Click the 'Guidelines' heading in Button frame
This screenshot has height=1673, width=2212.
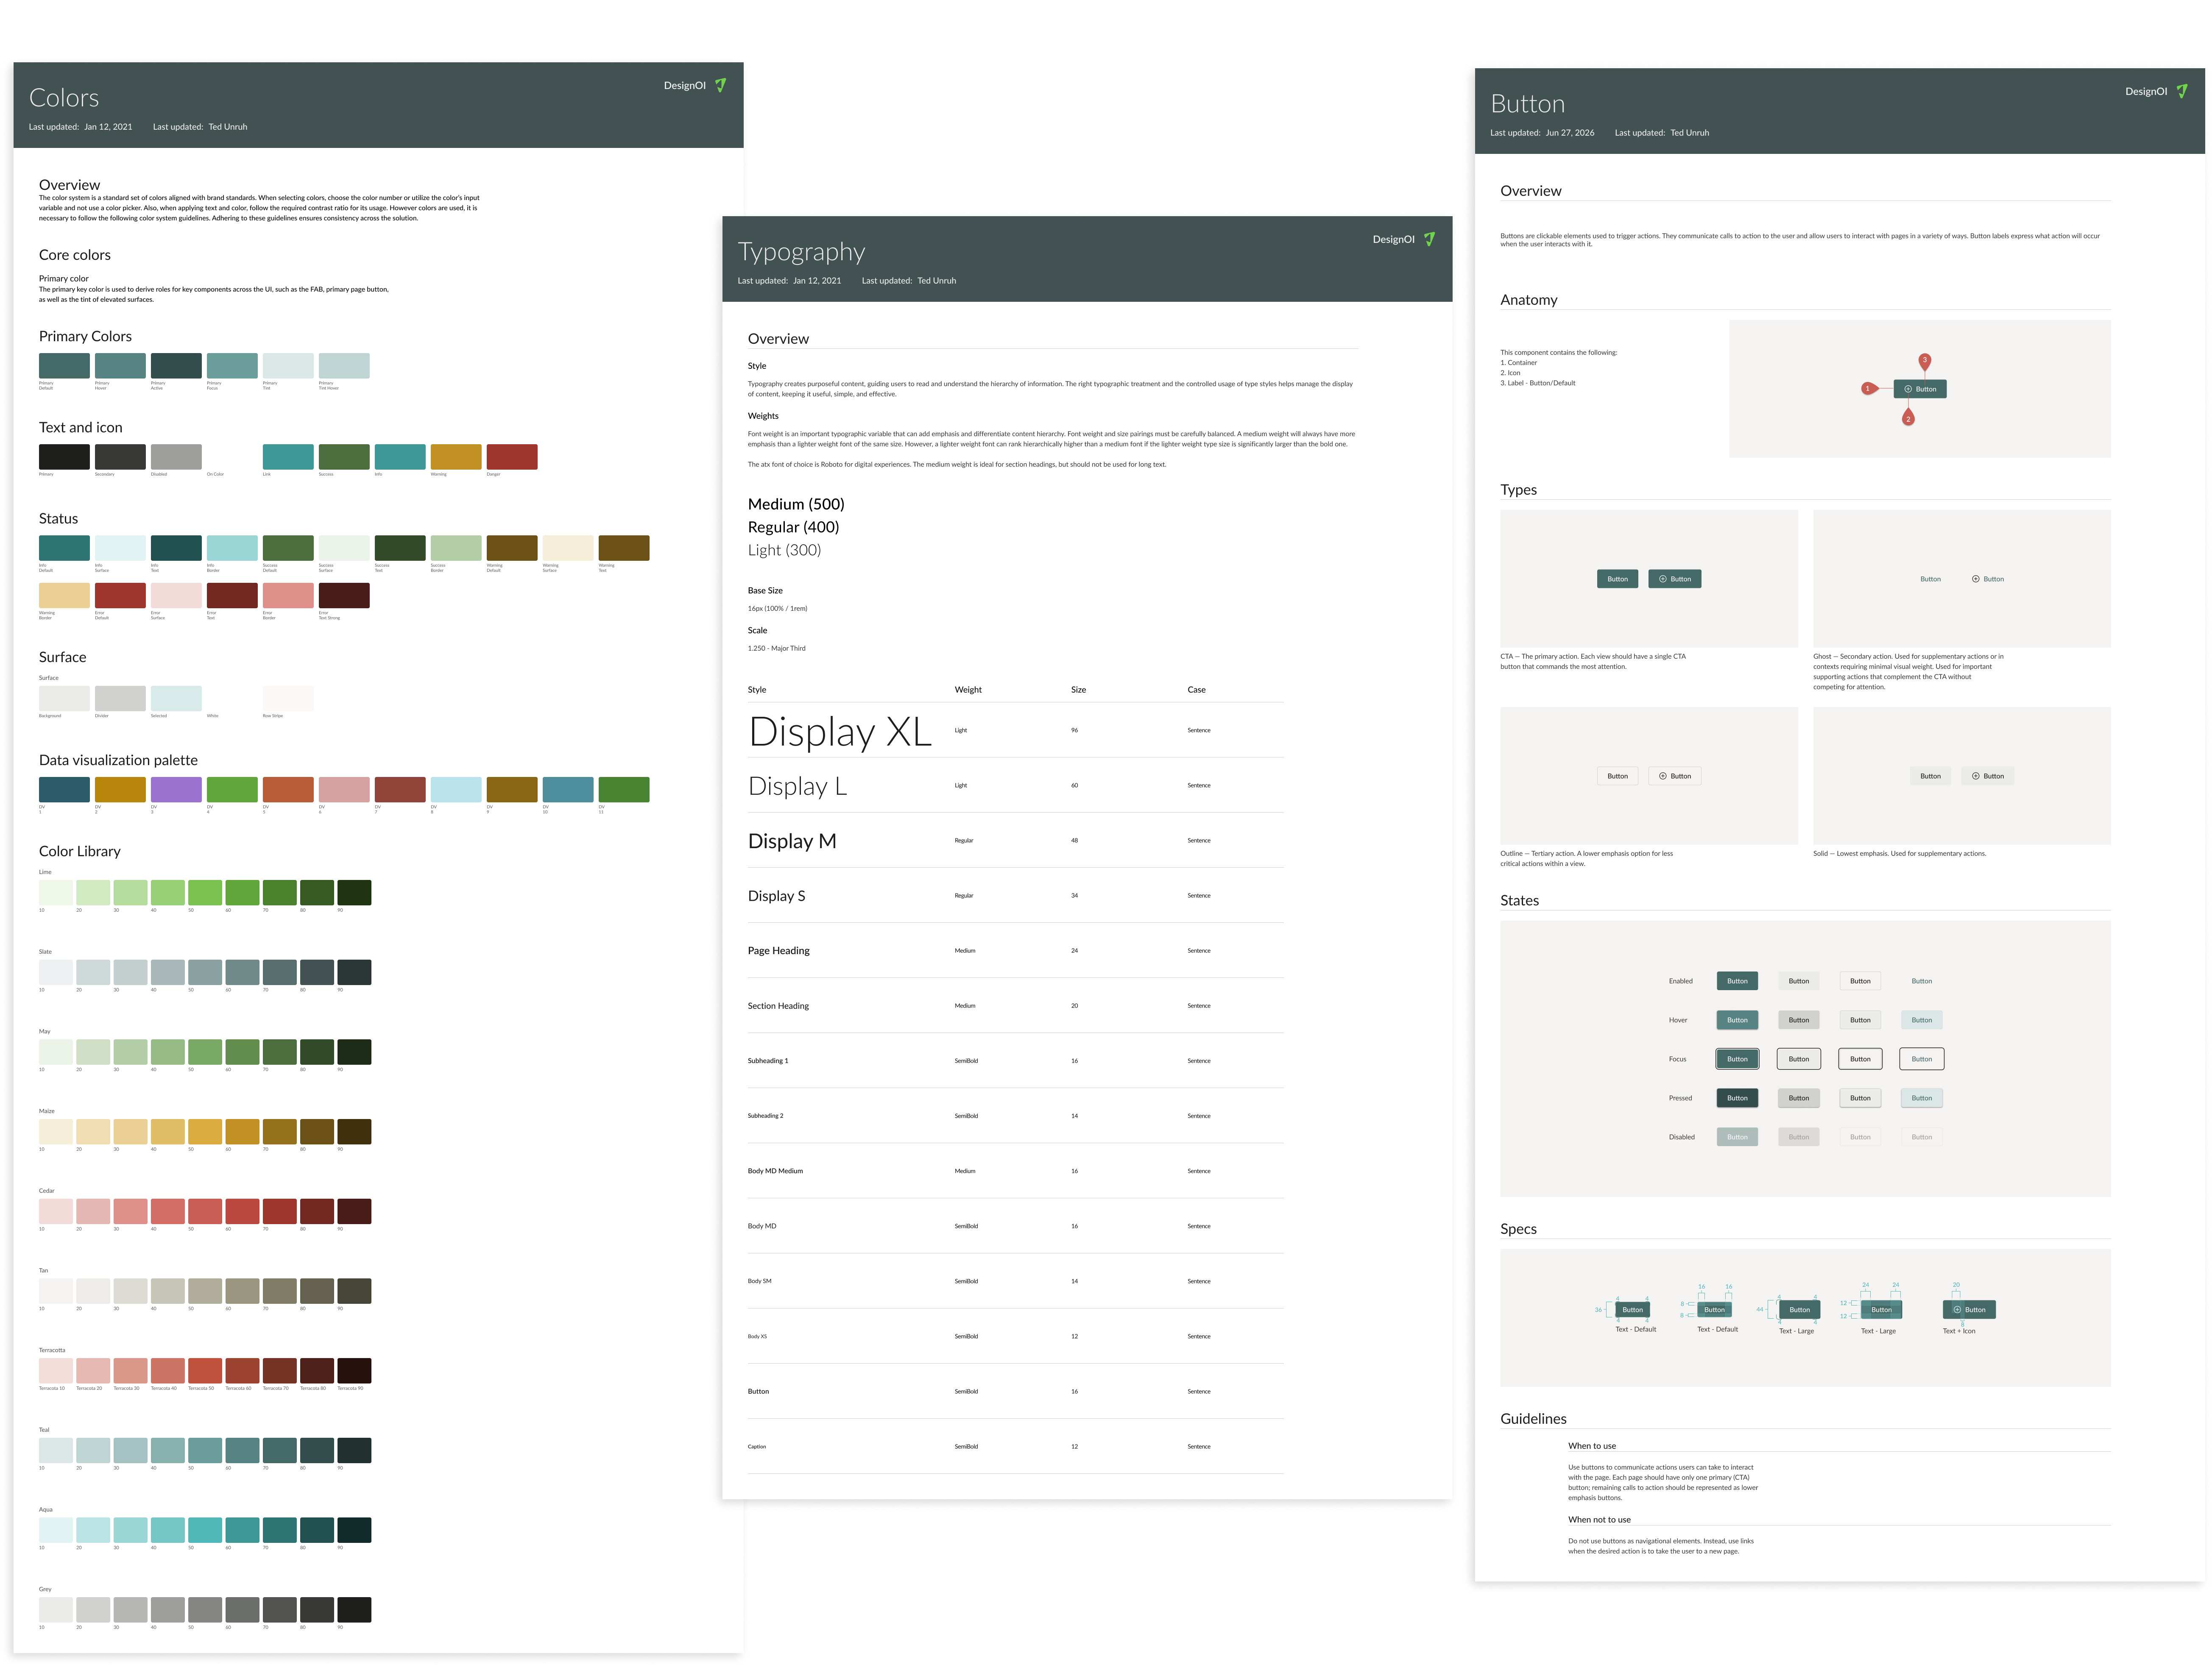[1533, 1419]
